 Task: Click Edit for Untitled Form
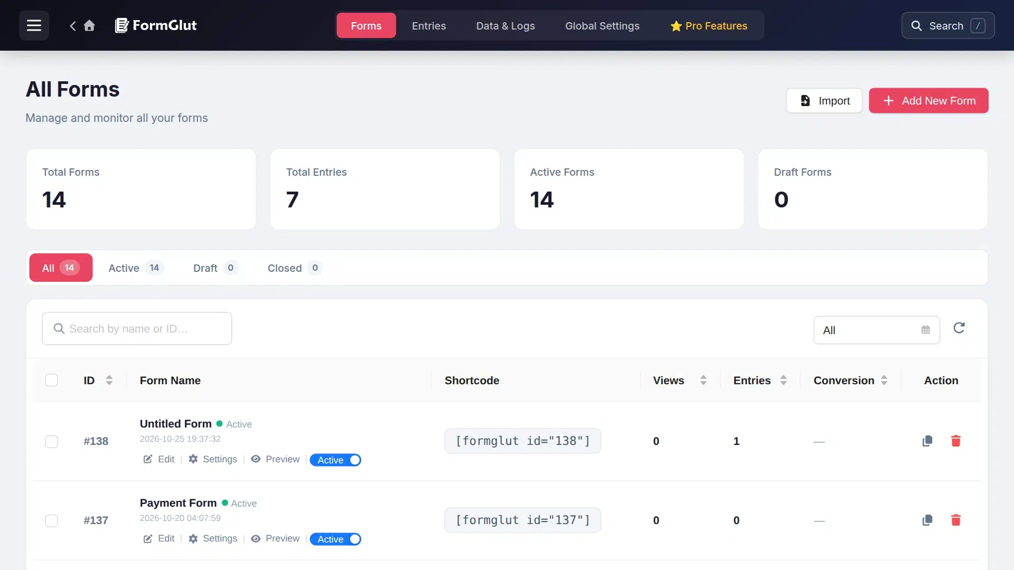coord(159,459)
